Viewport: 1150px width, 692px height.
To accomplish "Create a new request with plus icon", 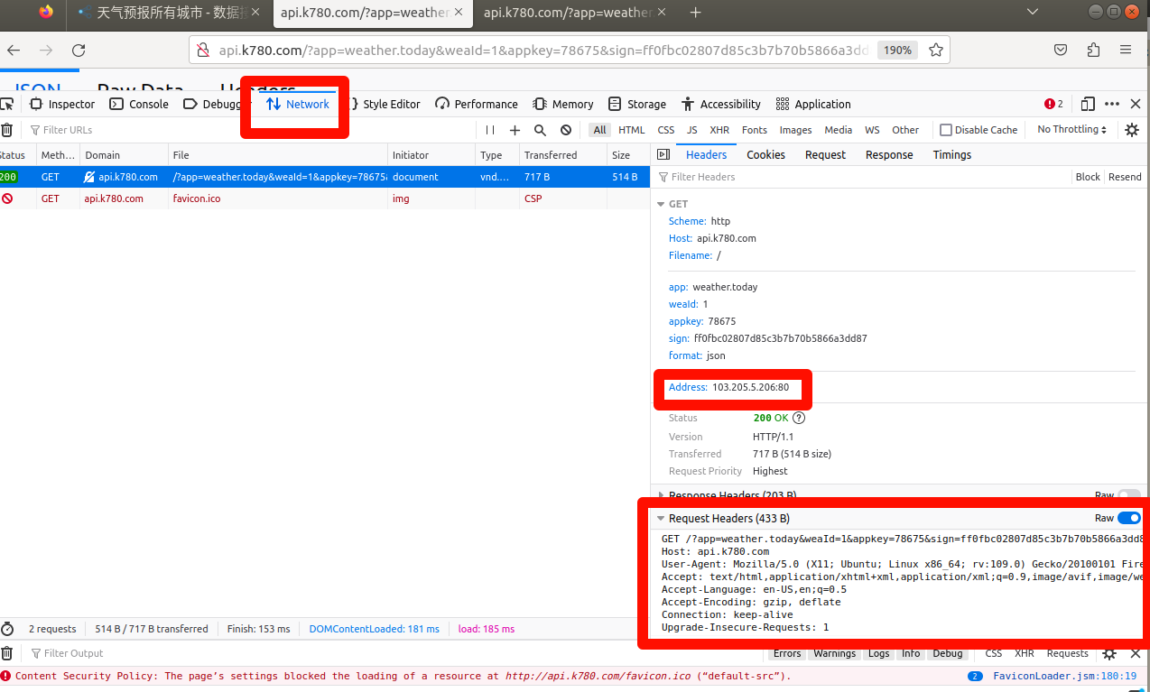I will coord(515,130).
